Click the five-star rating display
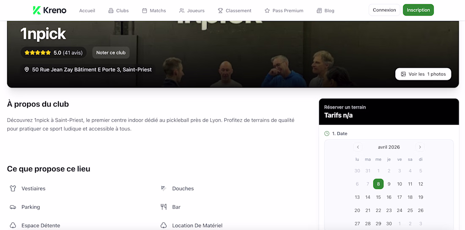The height and width of the screenshot is (230, 465). click(x=38, y=52)
